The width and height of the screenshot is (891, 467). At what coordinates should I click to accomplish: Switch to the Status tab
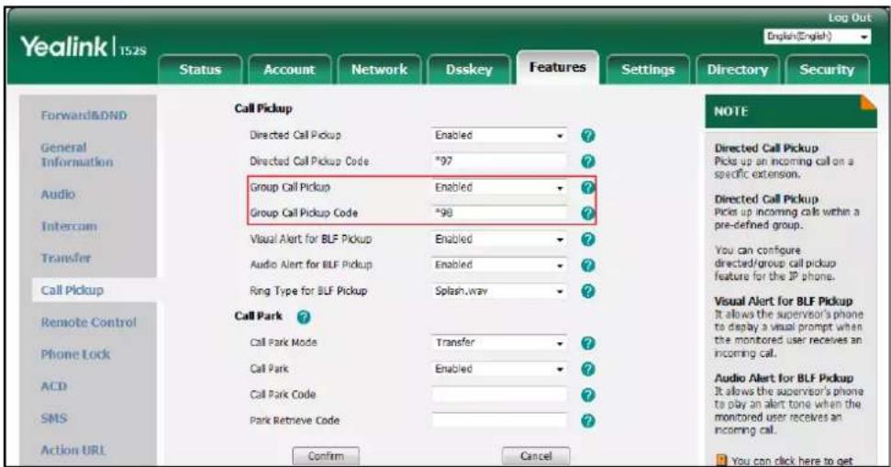coord(200,70)
